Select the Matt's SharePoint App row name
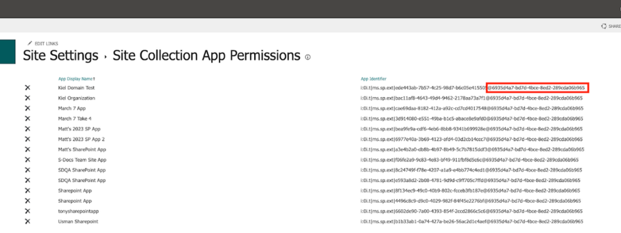This screenshot has width=621, height=233. click(82, 149)
